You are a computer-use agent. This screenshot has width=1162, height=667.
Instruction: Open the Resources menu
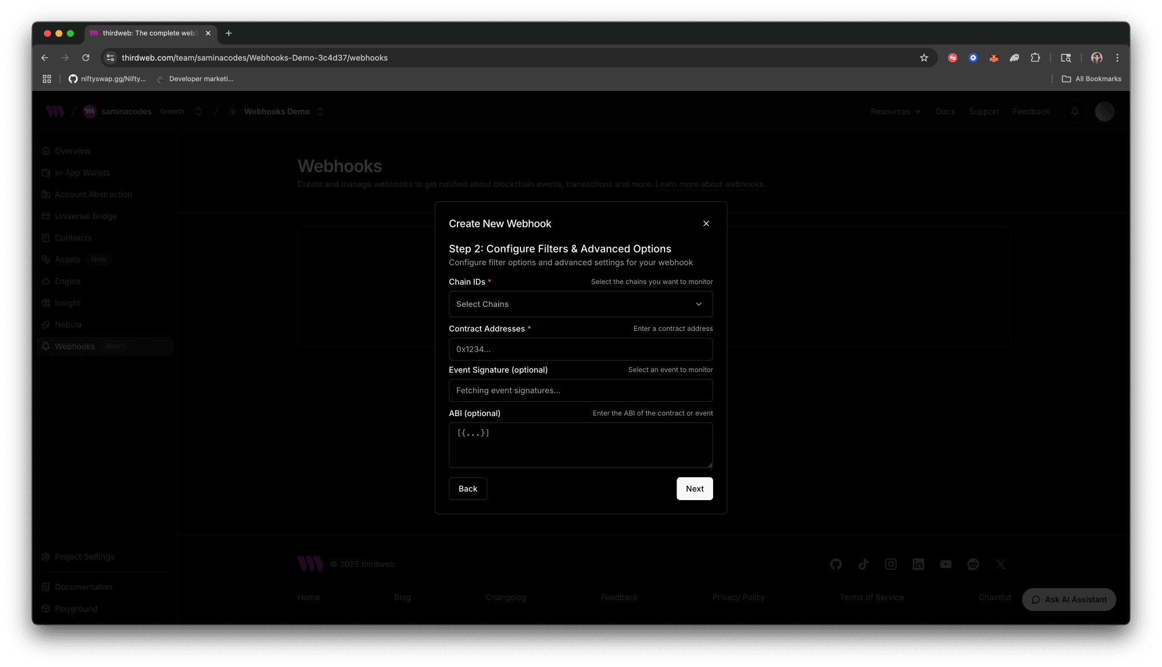pos(895,111)
